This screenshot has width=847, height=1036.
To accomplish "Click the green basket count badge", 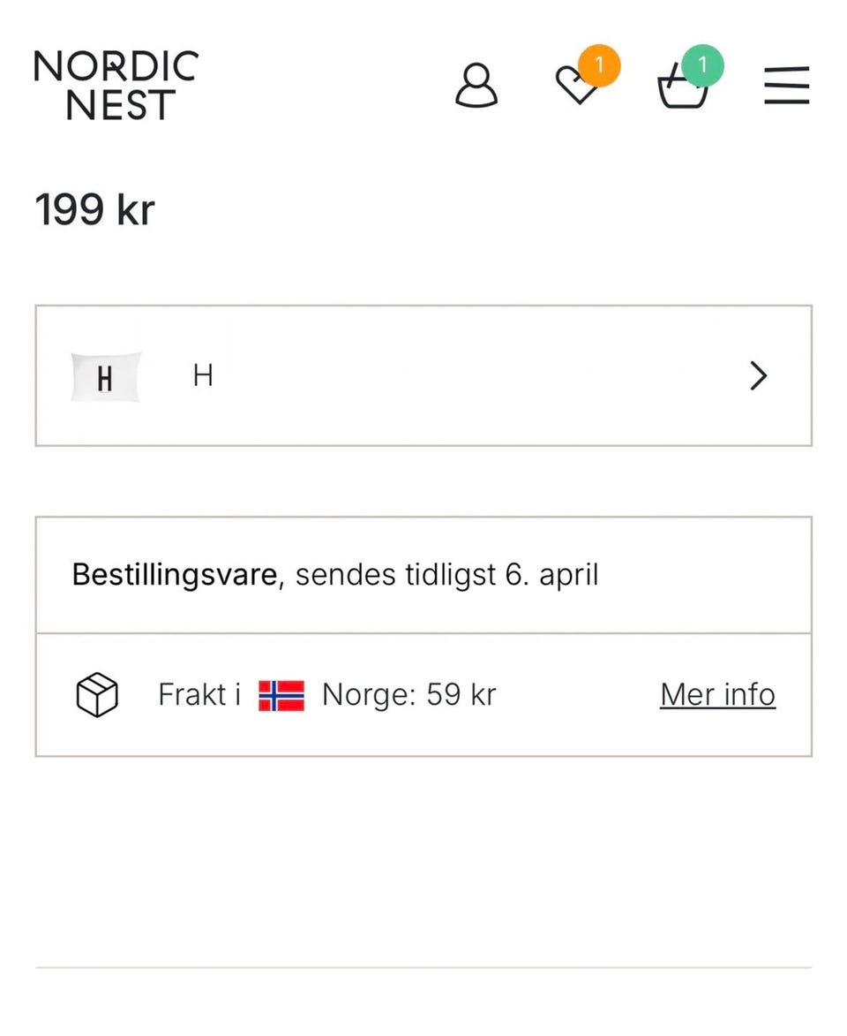I will (x=702, y=65).
